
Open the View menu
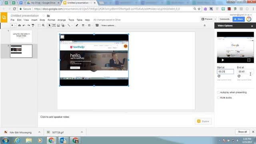(x=26, y=20)
